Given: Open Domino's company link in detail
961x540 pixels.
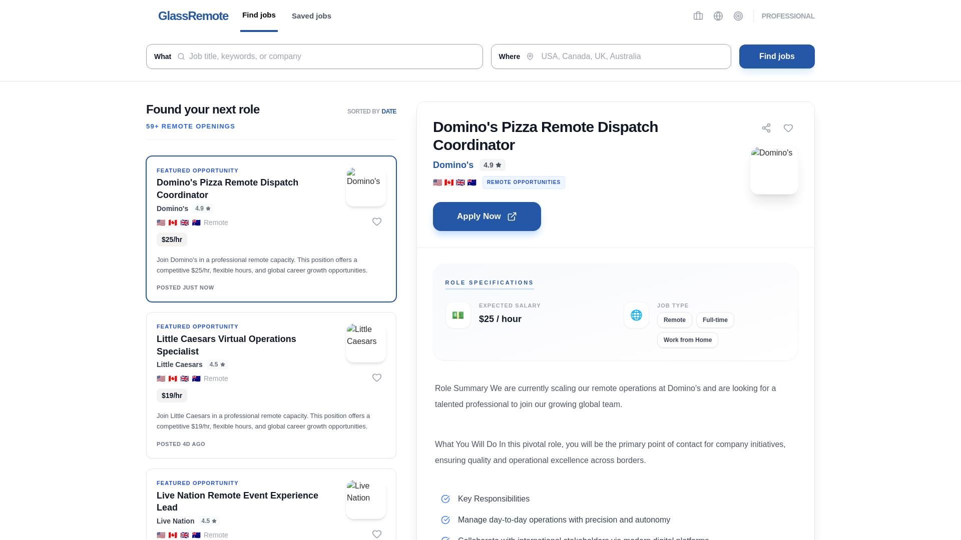Looking at the screenshot, I should coord(453,165).
